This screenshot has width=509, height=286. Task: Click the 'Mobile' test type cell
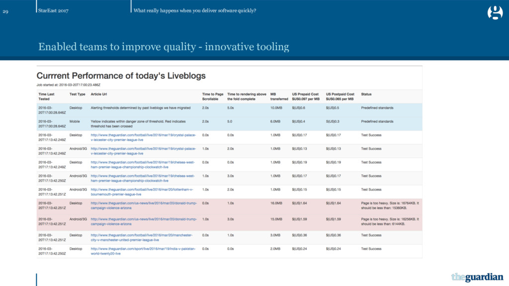click(75, 122)
